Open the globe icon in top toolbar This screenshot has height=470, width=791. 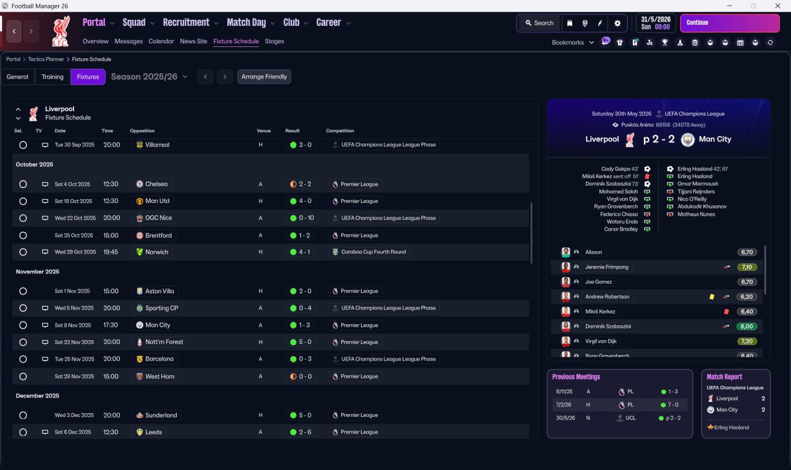[585, 23]
